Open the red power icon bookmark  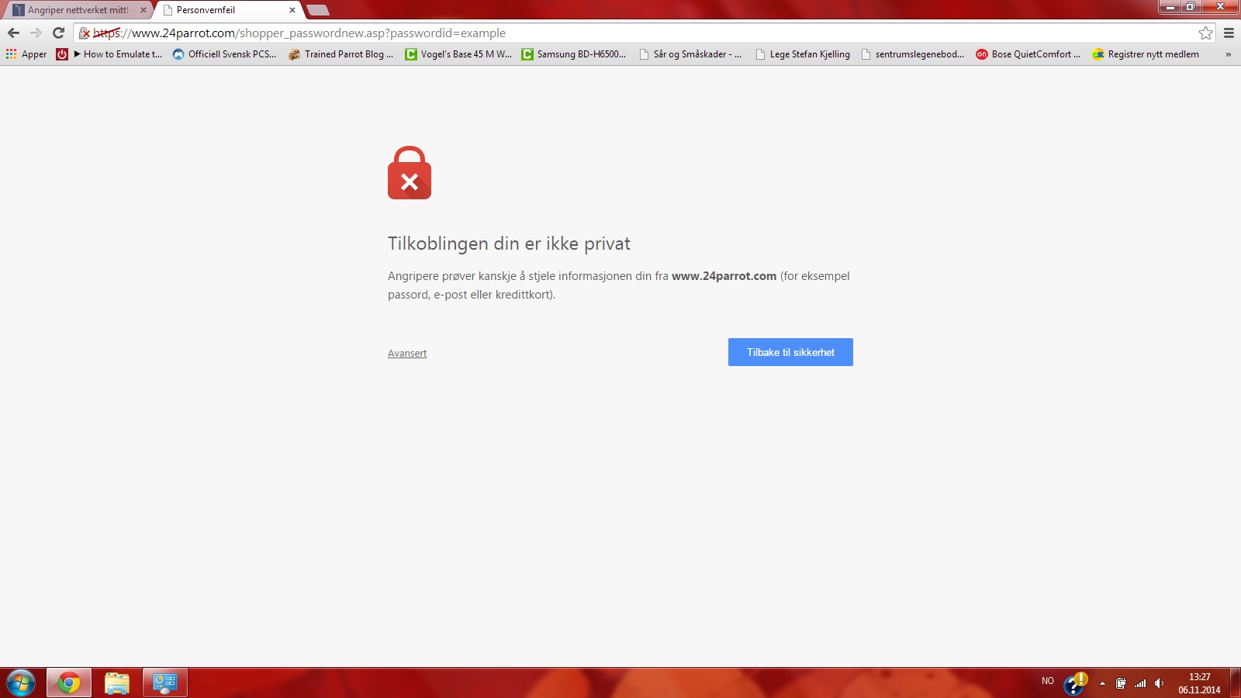click(x=62, y=54)
